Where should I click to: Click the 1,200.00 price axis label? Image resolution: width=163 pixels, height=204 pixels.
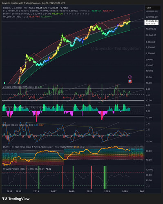tap(150, 53)
